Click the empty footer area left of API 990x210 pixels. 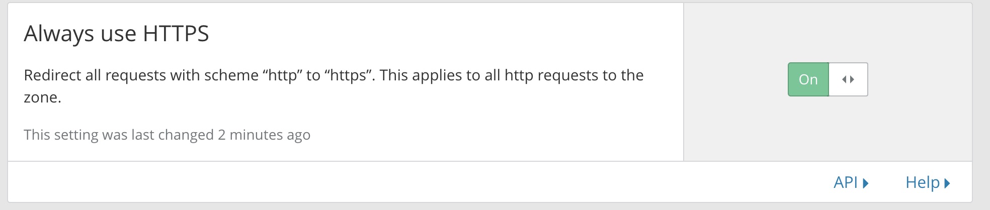click(x=402, y=182)
